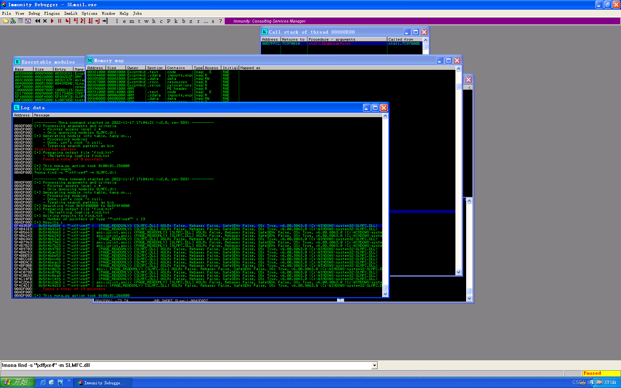The image size is (621, 388).
Task: Show Executable modules via 'e' toolbar button
Action: pos(124,21)
